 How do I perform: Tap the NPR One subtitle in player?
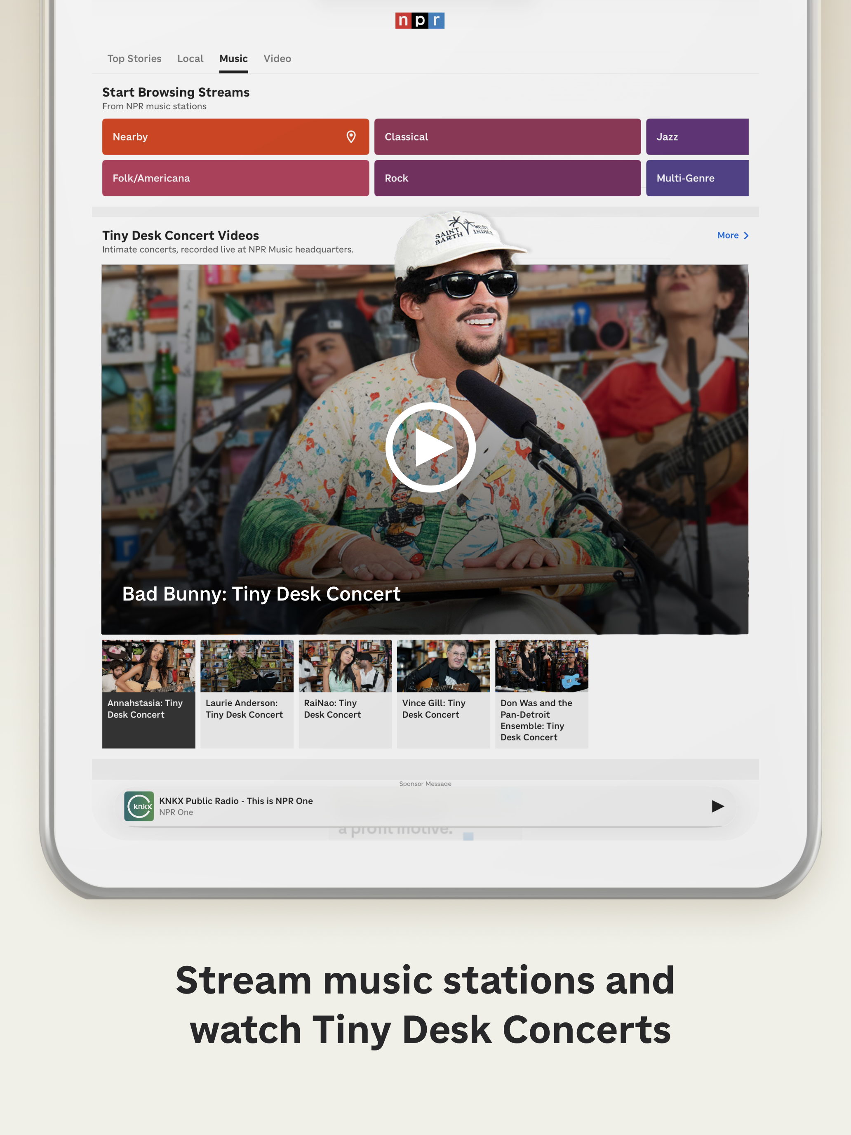click(x=176, y=812)
